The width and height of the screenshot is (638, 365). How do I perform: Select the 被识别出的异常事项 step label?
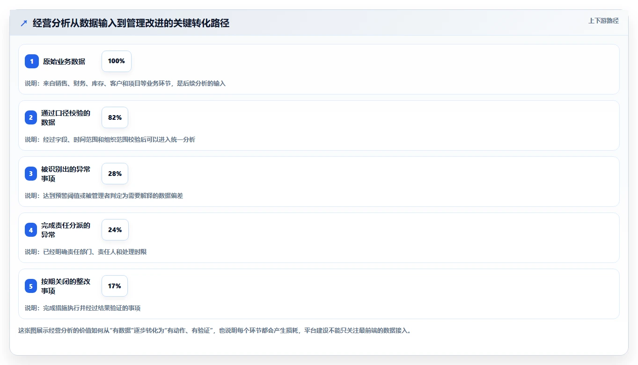click(x=66, y=174)
